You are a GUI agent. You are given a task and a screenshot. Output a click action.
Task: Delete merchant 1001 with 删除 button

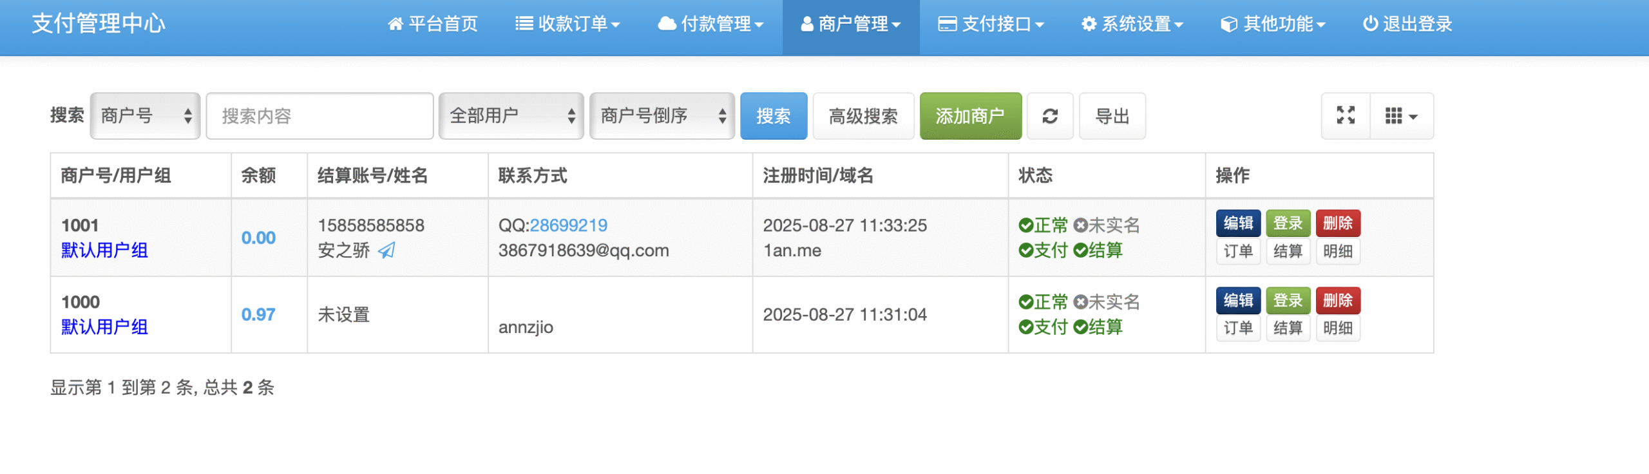click(1337, 223)
